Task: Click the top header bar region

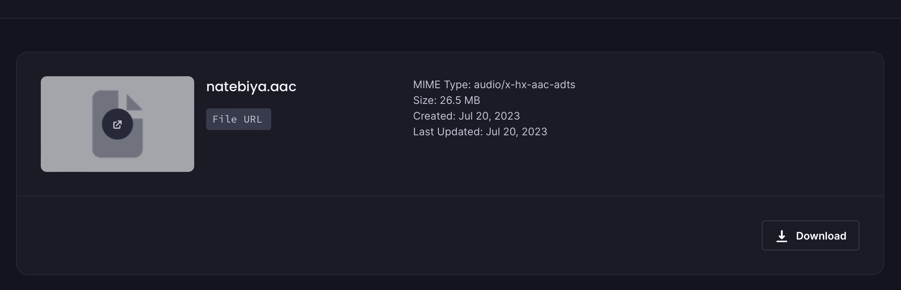Action: 449,8
